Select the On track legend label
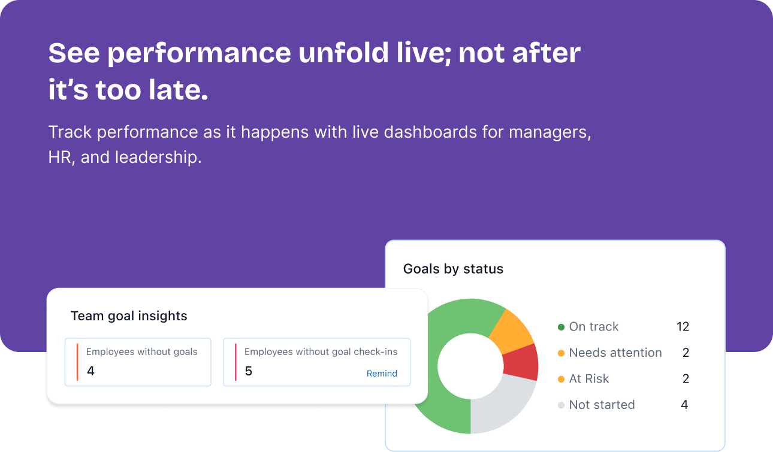The height and width of the screenshot is (452, 773). (x=594, y=326)
